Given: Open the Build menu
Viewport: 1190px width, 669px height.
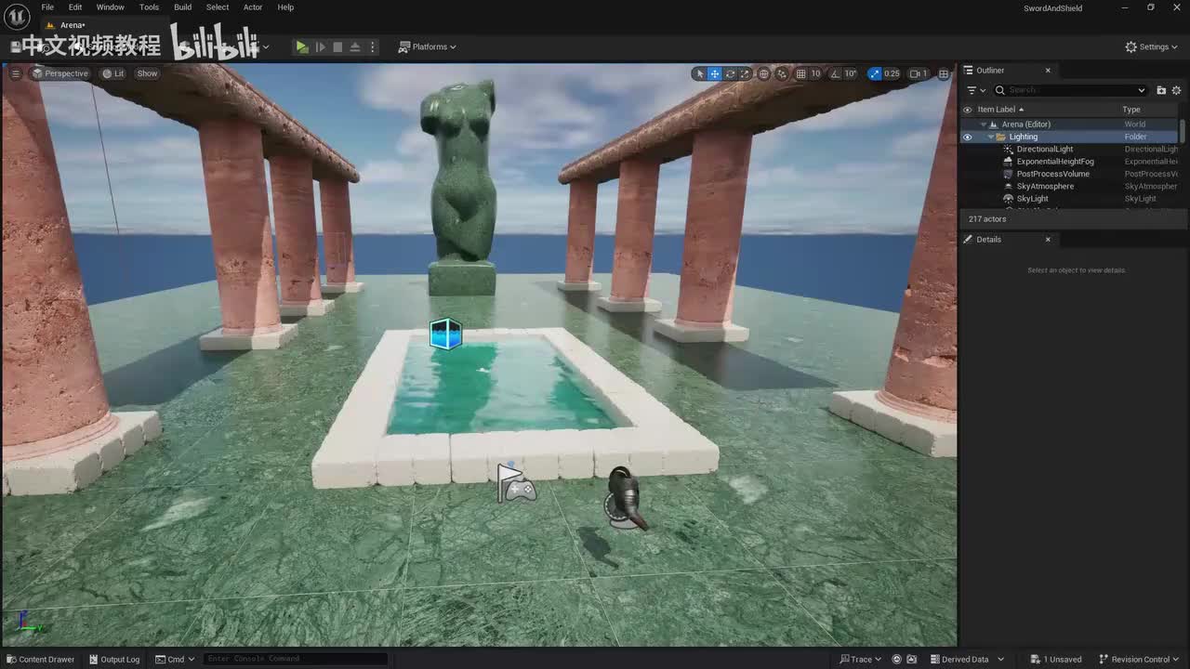Looking at the screenshot, I should click(183, 7).
